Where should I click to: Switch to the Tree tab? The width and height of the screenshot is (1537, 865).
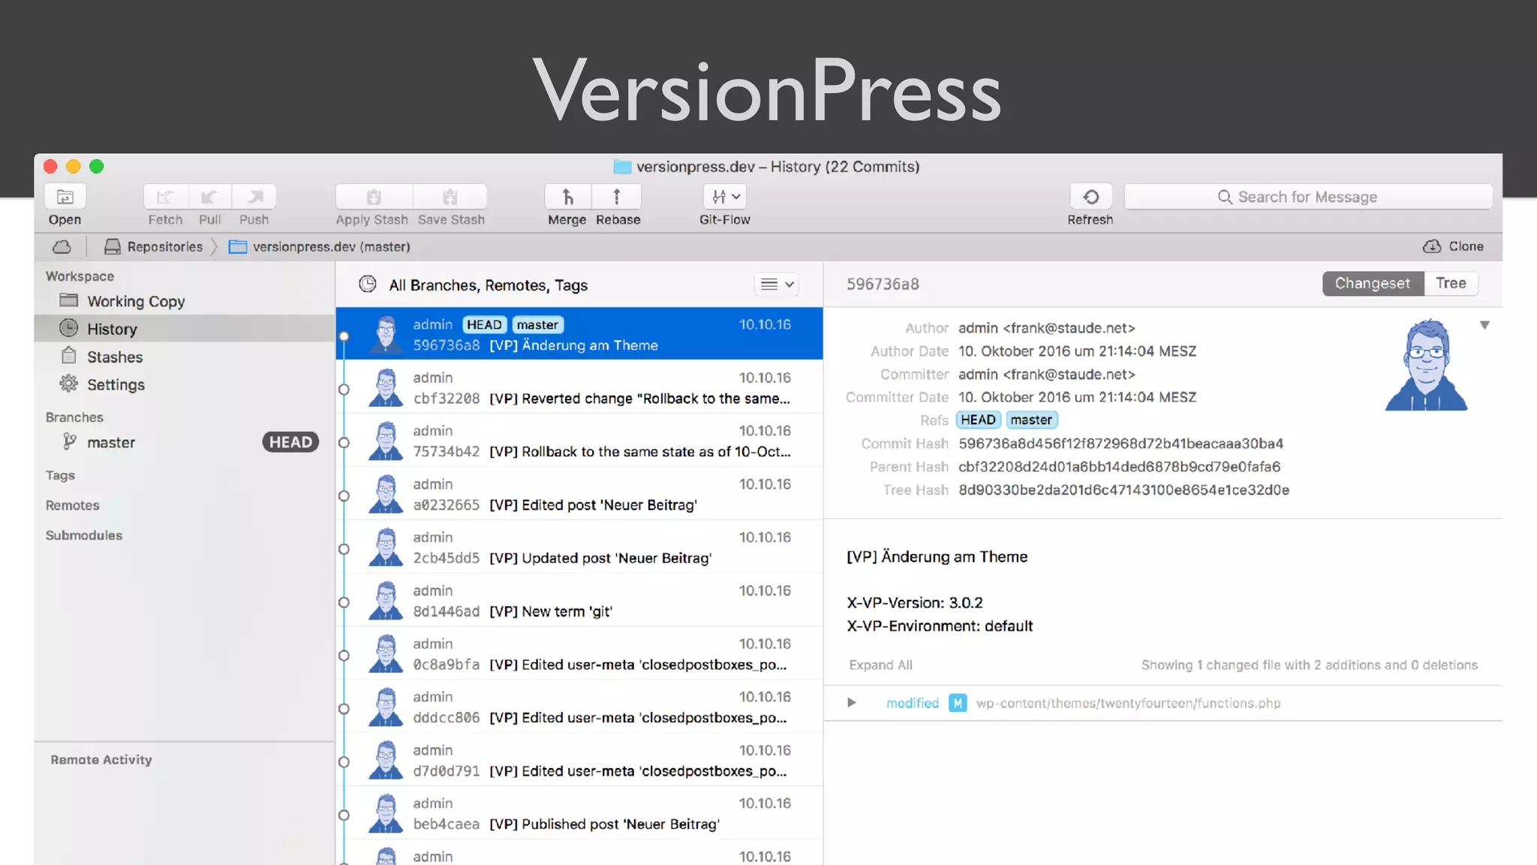click(1451, 283)
